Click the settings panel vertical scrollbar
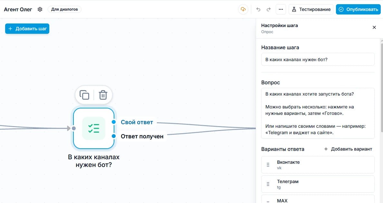The height and width of the screenshot is (203, 383). pos(382,88)
